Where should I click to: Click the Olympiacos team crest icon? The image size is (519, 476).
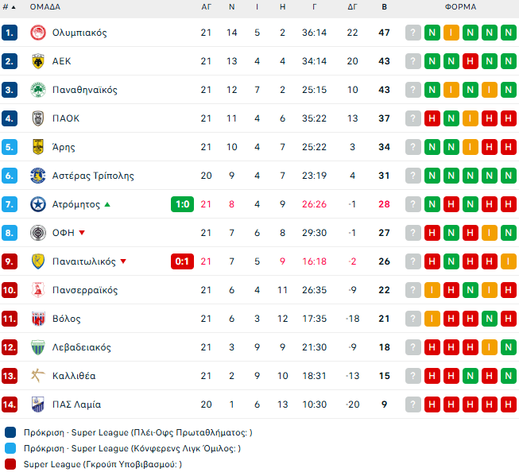[37, 33]
